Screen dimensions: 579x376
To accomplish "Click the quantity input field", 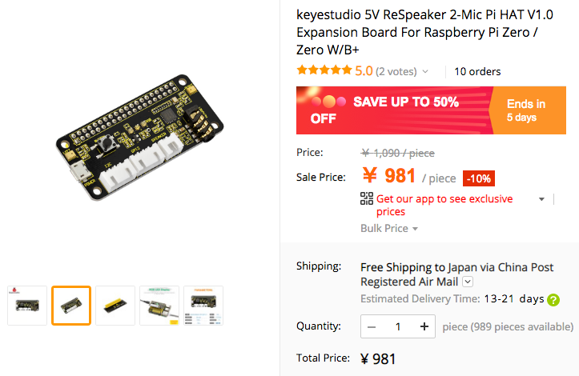I will coord(398,326).
